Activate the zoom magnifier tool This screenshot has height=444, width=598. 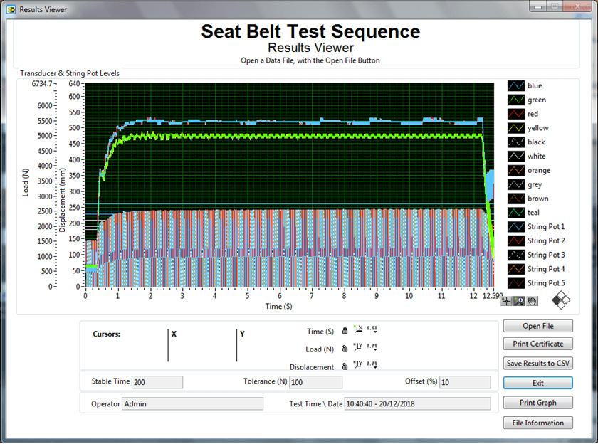pos(519,301)
